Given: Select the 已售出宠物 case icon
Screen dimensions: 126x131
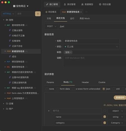Looking at the screenshot, I should 10,30.
